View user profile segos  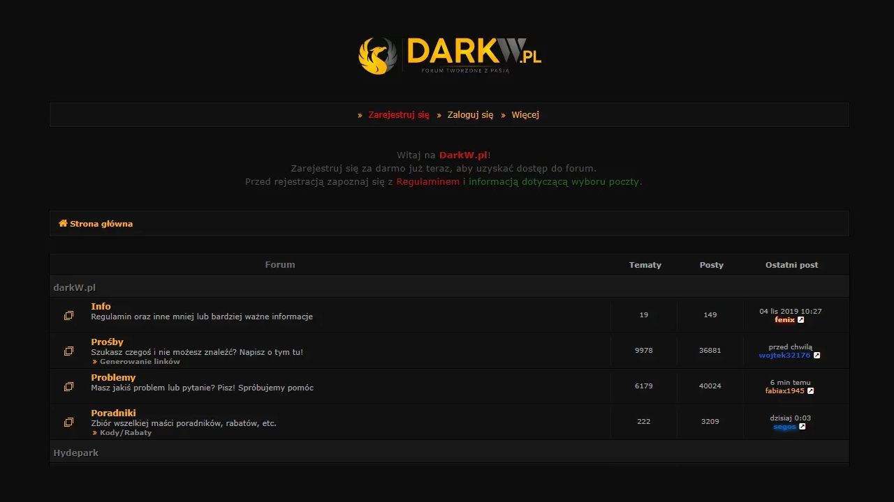tap(784, 427)
